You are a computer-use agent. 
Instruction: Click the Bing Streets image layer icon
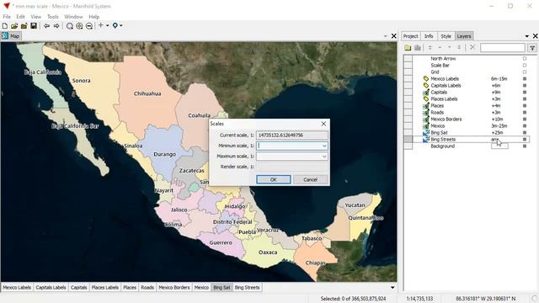[x=426, y=139]
